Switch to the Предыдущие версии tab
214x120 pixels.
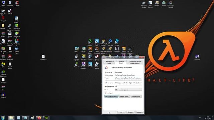tap(135, 61)
